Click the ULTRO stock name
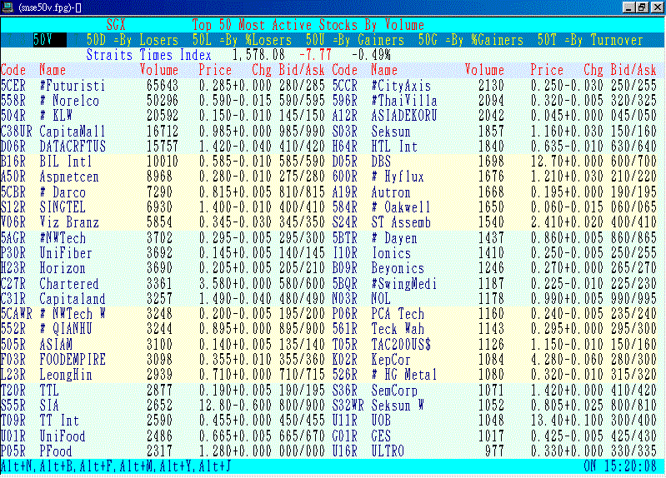Viewport: 666px width, 478px height. coord(388,451)
